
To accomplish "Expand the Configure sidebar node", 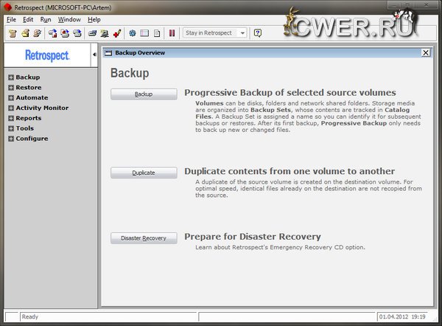I will pos(11,139).
